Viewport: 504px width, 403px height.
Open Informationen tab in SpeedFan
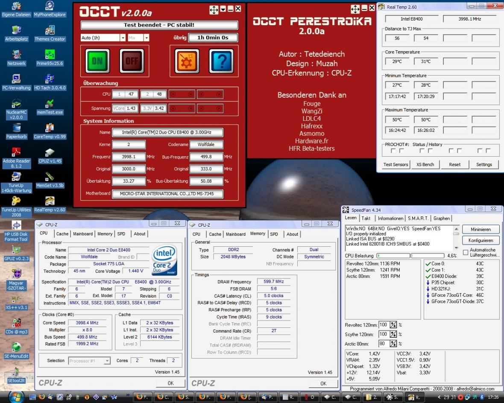click(x=390, y=218)
